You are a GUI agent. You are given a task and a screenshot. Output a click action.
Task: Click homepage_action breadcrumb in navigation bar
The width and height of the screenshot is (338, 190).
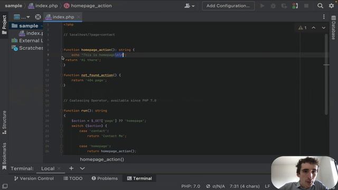pos(88,6)
